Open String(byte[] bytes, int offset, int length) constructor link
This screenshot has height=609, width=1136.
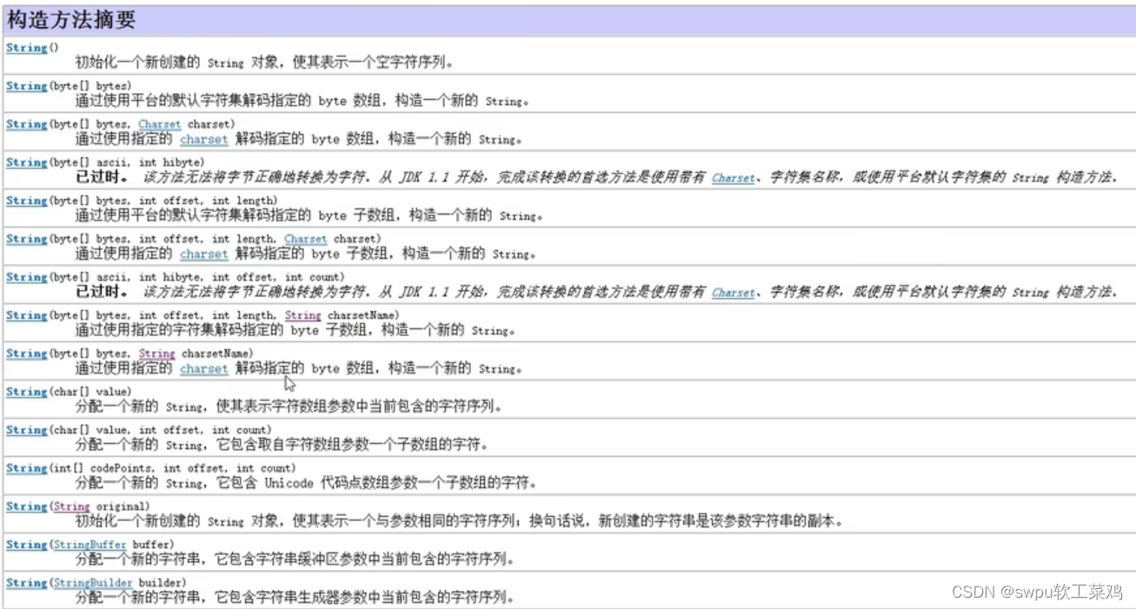click(x=25, y=201)
